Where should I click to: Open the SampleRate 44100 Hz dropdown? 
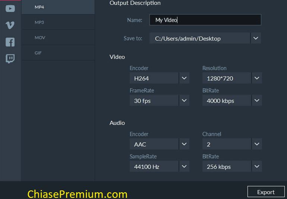184,167
